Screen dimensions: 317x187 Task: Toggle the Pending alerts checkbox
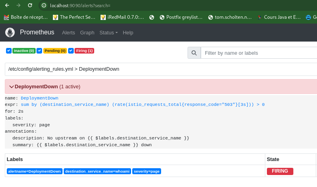point(39,51)
